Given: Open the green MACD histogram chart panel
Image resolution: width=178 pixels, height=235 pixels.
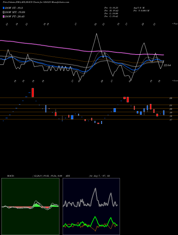Looking at the screenshot, I should [x=30, y=207].
